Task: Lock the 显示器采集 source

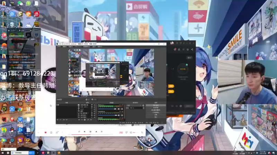Action: [94, 113]
